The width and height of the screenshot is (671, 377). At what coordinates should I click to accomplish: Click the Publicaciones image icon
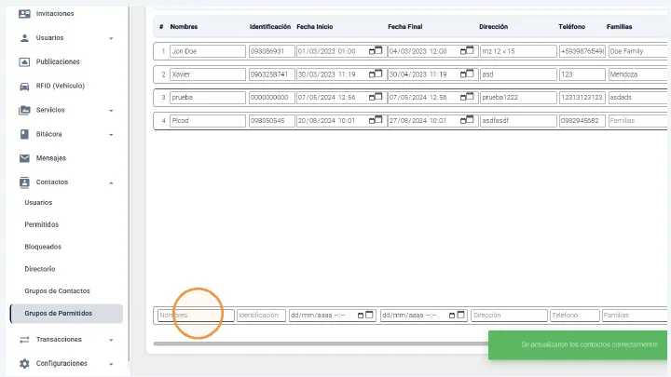pos(24,62)
